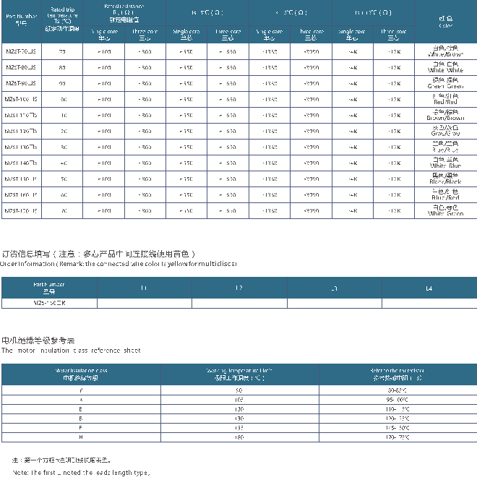Click the Color column header
The width and height of the screenshot is (477, 493).
coord(446,22)
